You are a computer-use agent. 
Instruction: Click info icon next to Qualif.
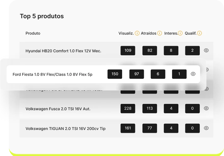(x=199, y=33)
